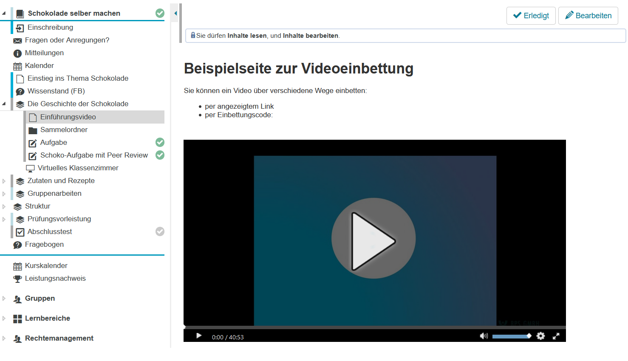Open the Virtuelles Klassenzimmer monitor icon
The height and width of the screenshot is (361, 628).
[x=30, y=168]
